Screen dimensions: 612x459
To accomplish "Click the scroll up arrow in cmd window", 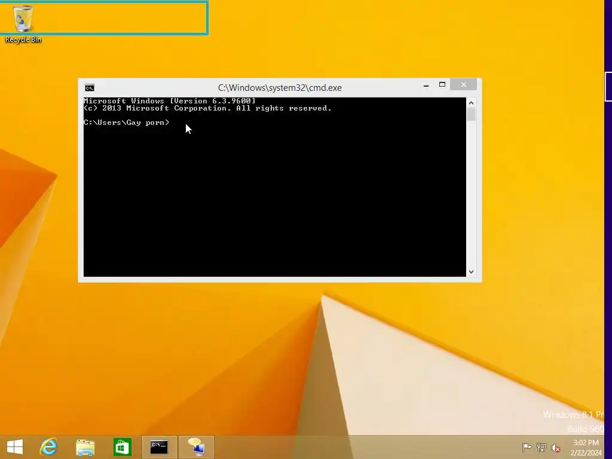I will (471, 103).
